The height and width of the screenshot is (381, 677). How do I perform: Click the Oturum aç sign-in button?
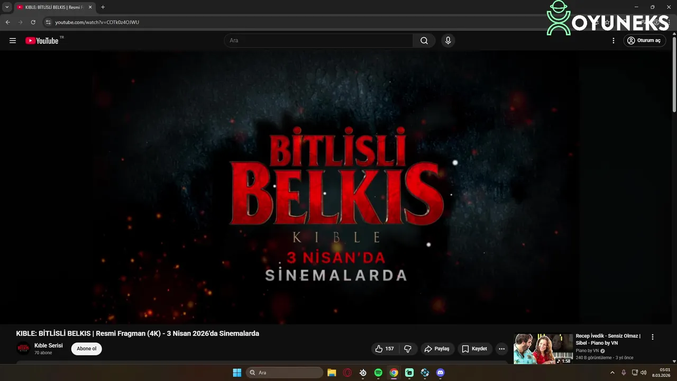tap(644, 41)
